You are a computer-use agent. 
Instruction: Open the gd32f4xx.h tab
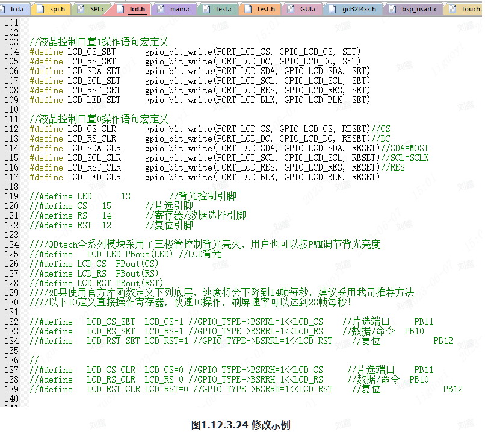353,9
